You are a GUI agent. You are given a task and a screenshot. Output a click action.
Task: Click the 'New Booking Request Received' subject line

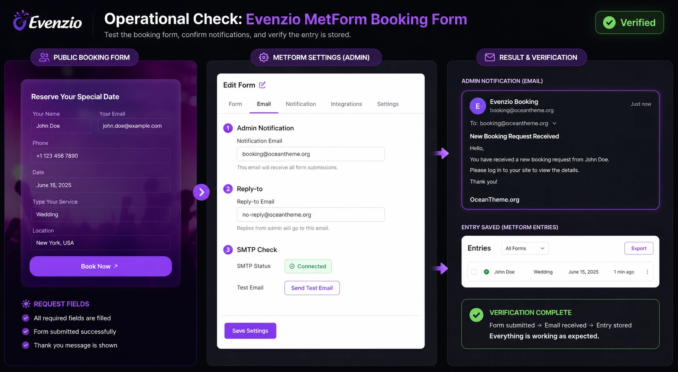514,136
